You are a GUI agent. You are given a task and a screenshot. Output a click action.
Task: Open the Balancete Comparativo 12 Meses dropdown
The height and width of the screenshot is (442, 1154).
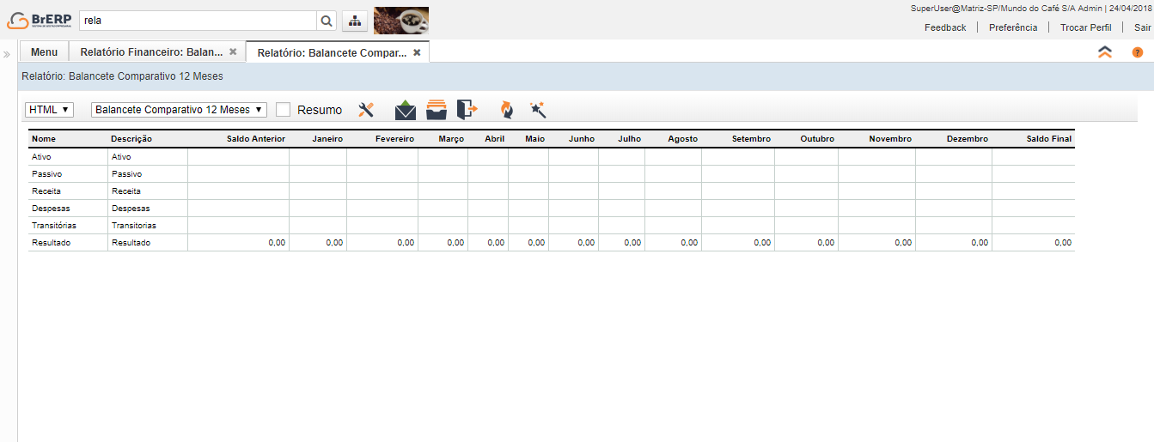(179, 110)
